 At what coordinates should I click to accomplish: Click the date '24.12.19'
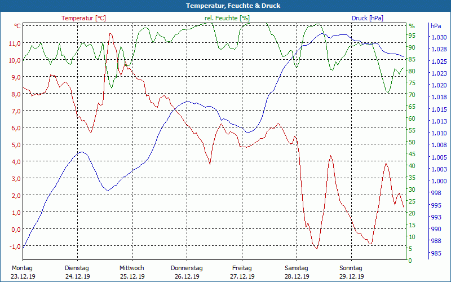(x=78, y=276)
